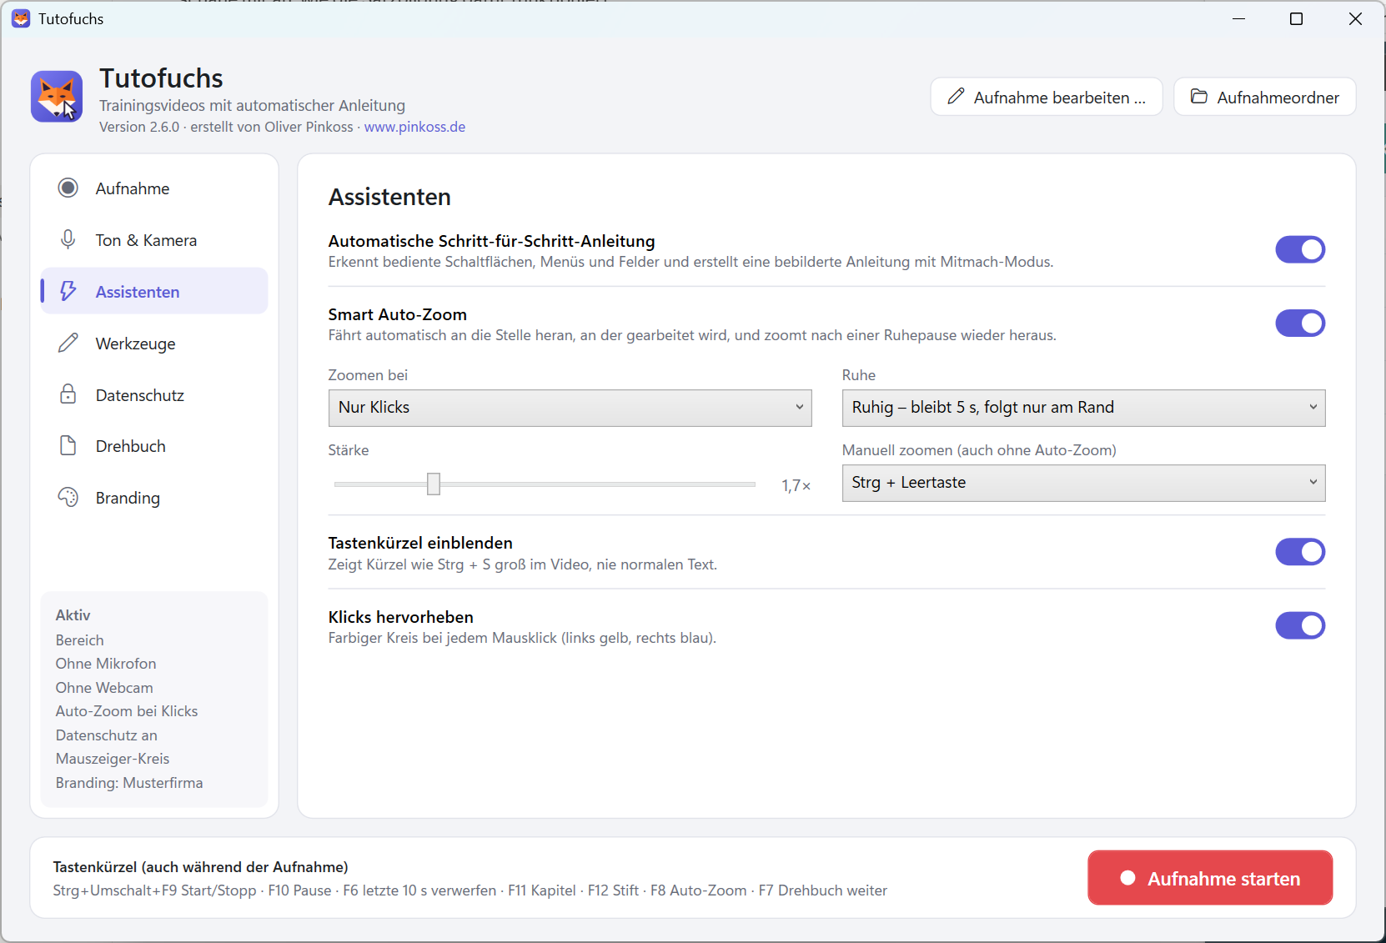Select the Assistenten sidebar item
This screenshot has height=943, width=1386.
[154, 292]
